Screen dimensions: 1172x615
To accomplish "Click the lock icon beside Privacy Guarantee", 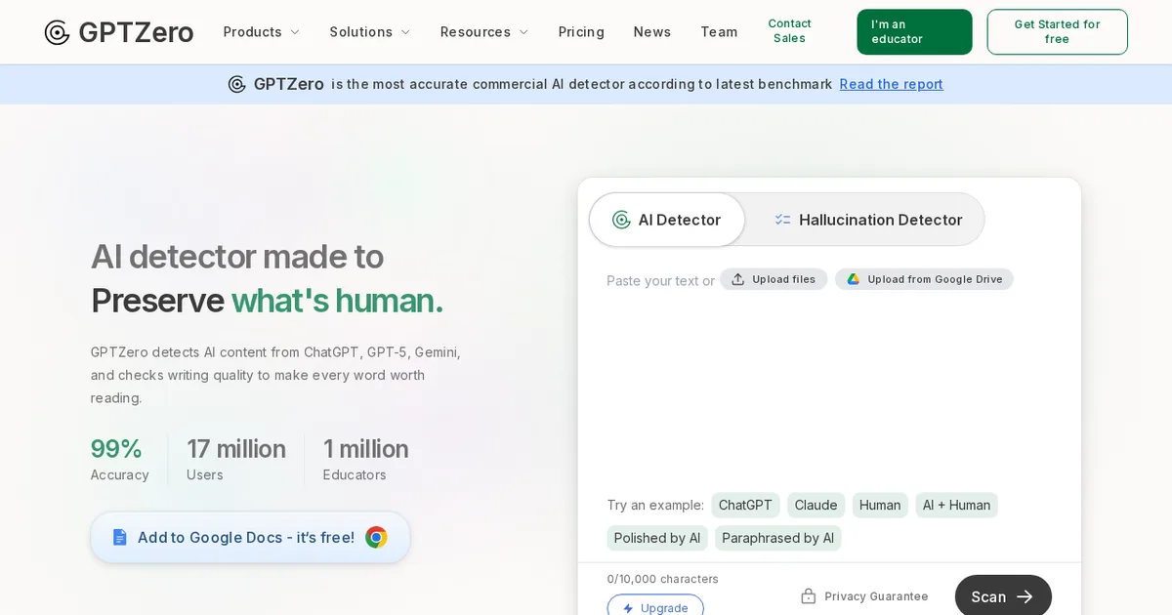I will tap(808, 596).
